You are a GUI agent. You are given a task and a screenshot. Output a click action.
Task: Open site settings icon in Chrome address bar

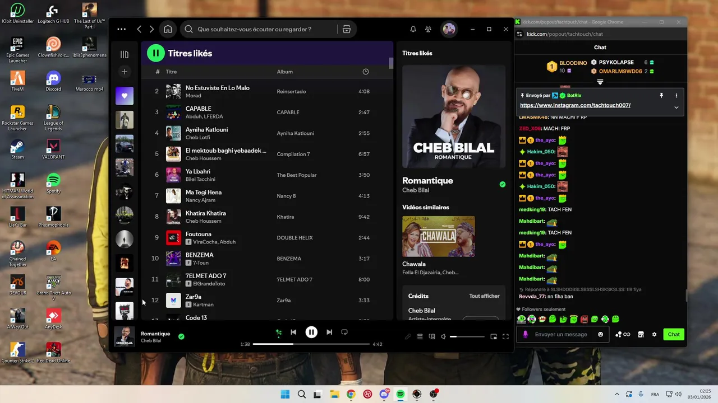click(x=520, y=34)
